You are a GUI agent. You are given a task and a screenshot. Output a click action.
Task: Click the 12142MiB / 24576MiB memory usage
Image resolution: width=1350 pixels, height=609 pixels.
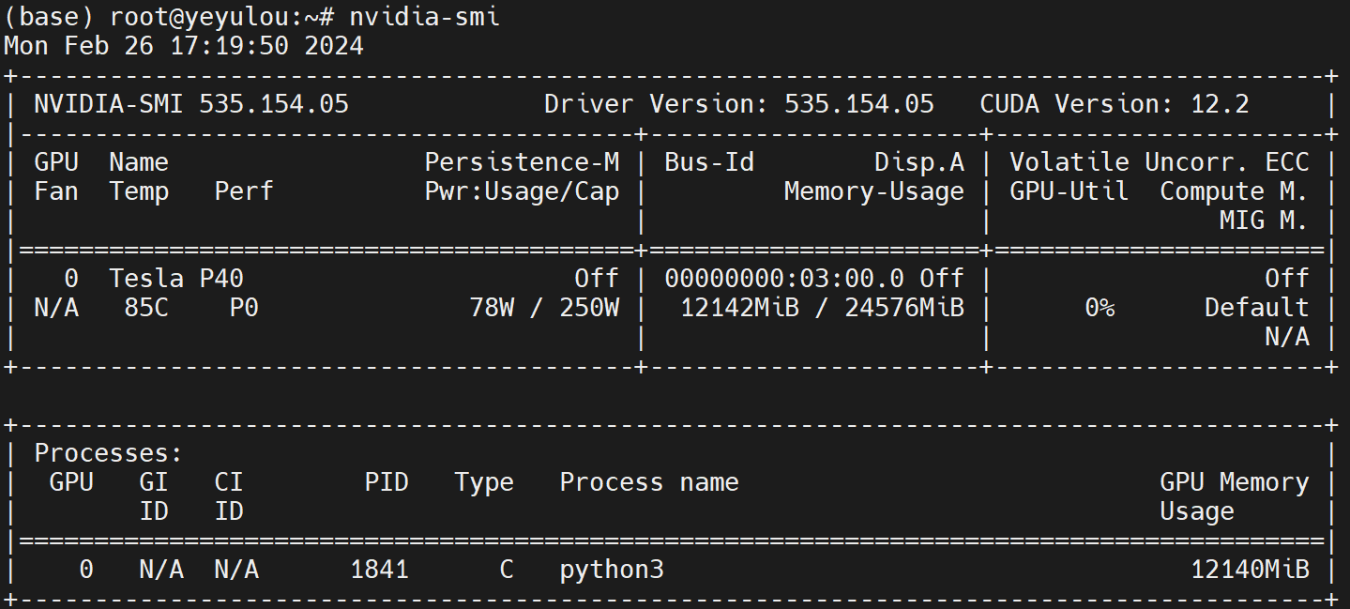click(x=822, y=308)
